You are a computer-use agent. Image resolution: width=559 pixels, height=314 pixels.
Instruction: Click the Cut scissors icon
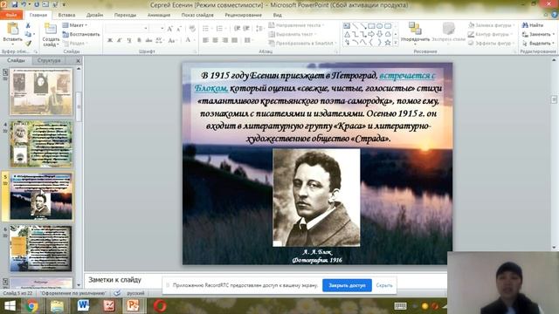28,25
